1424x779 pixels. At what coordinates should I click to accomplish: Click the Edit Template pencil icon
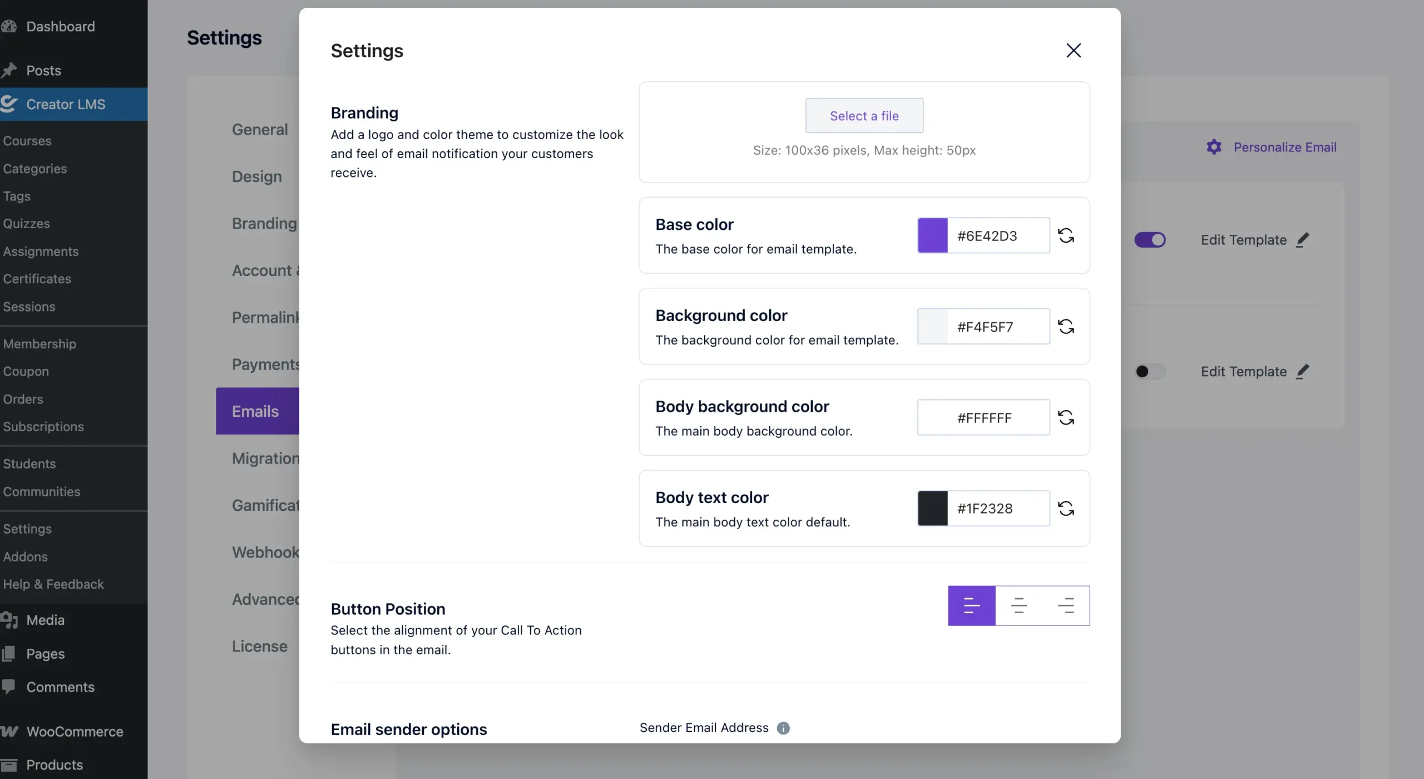(x=1304, y=239)
